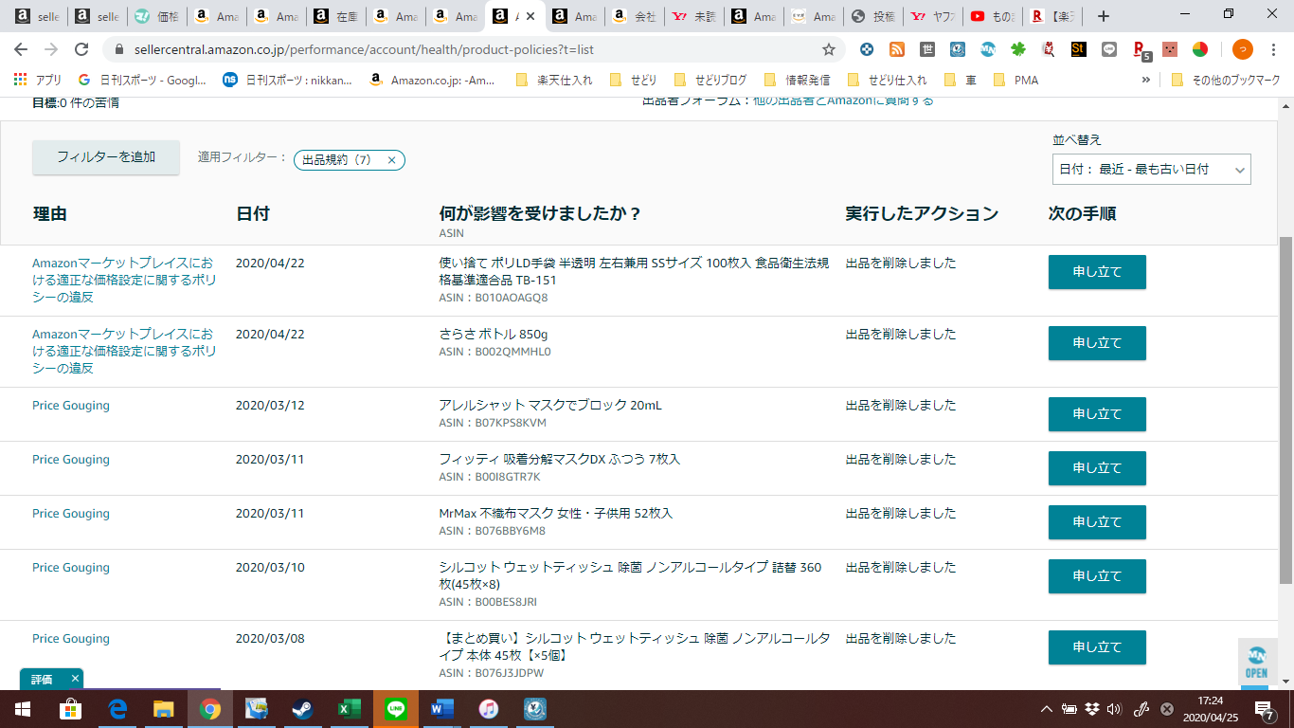Click 申し立て for MrMax 不織布マスク

click(x=1097, y=522)
